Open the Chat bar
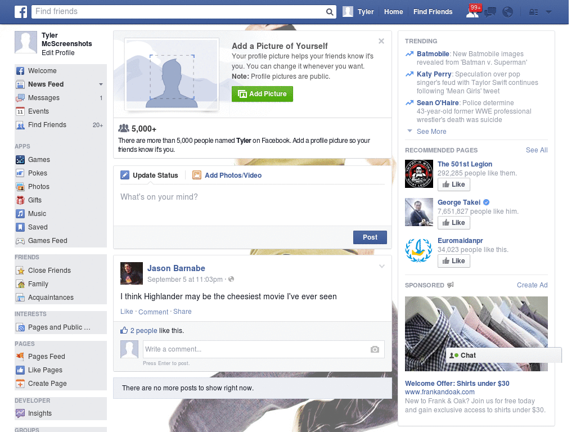The height and width of the screenshot is (432, 576). coord(503,355)
